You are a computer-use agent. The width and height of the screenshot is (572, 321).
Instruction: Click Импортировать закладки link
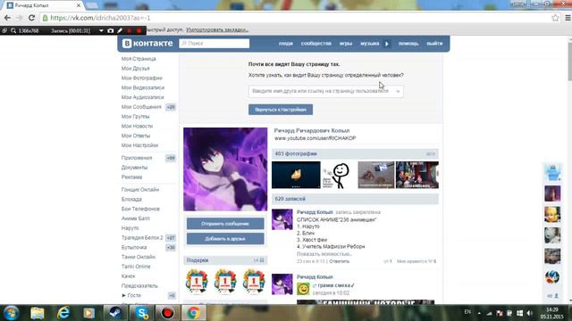pyautogui.click(x=217, y=29)
